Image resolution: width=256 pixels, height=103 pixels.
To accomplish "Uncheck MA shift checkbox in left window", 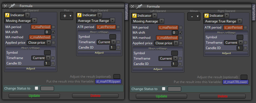I will coord(53,32).
